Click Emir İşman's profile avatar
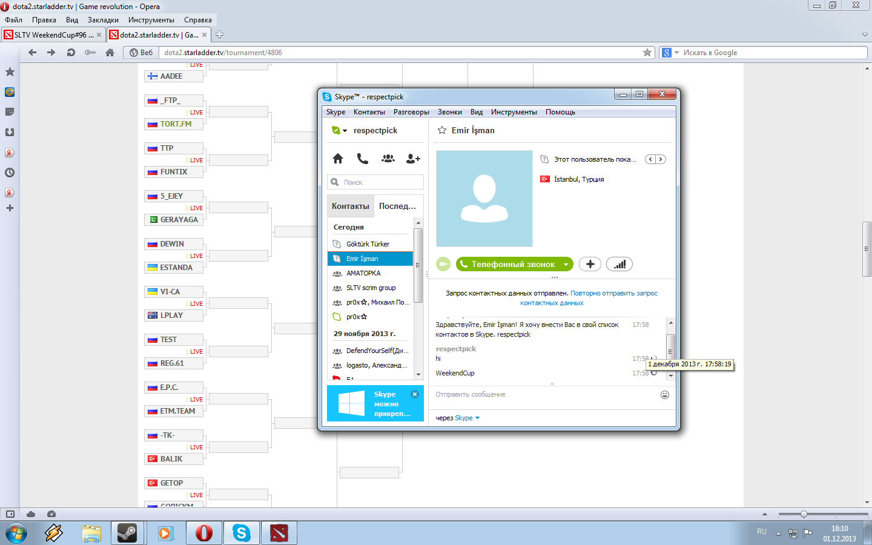 tap(484, 199)
